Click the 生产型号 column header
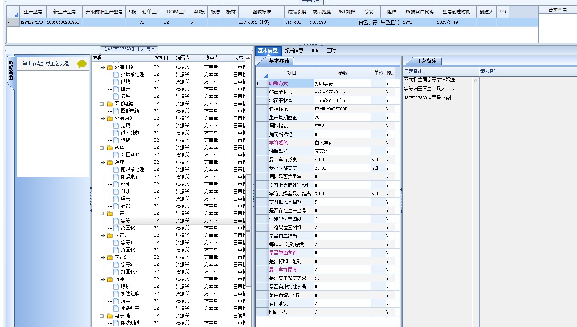Viewport: 577px width, 327px height. pyautogui.click(x=33, y=12)
